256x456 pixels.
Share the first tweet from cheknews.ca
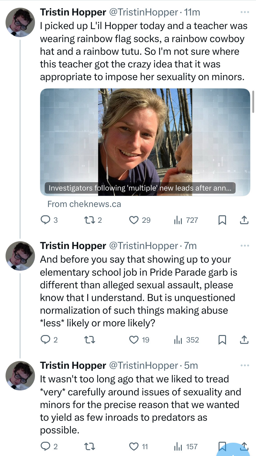(x=244, y=220)
